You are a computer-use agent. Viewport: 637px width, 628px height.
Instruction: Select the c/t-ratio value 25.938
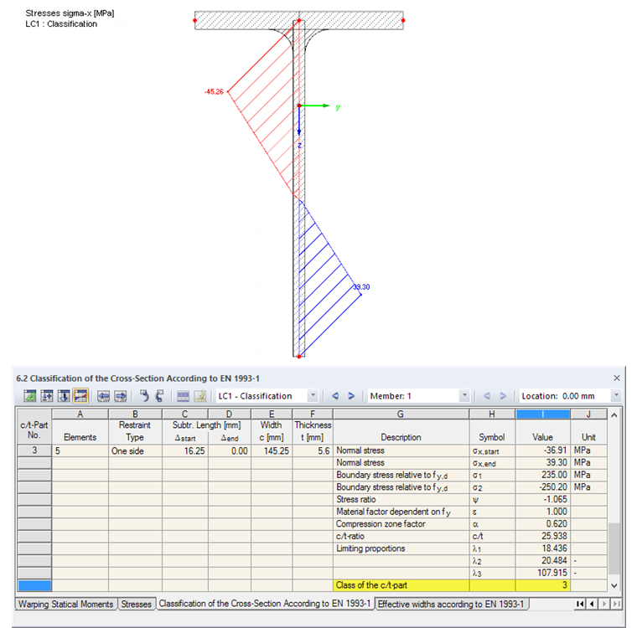pyautogui.click(x=543, y=536)
